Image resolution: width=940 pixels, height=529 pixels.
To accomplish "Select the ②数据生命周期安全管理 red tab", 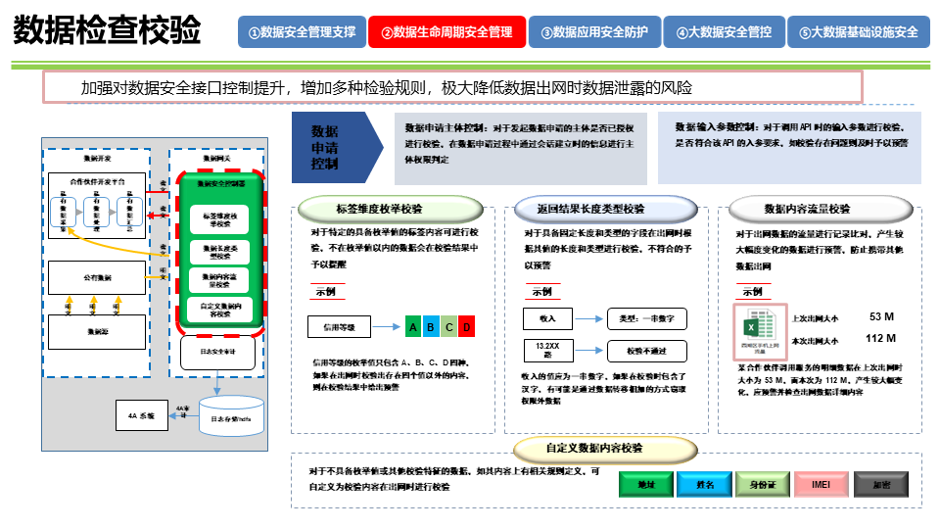I will pyautogui.click(x=446, y=31).
